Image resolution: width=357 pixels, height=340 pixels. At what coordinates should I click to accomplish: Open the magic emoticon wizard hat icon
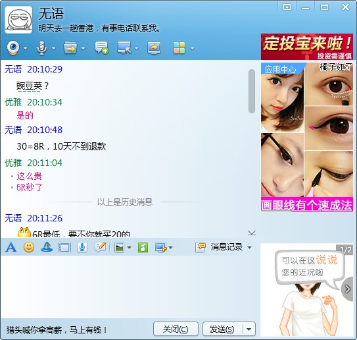coord(47,247)
